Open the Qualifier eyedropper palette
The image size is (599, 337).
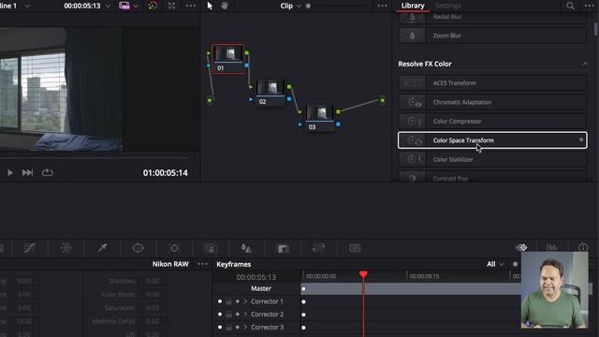102,248
